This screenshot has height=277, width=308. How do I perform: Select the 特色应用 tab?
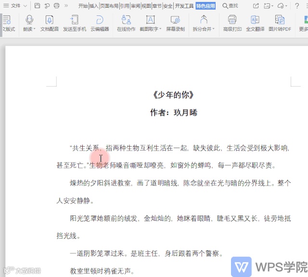[x=205, y=6]
